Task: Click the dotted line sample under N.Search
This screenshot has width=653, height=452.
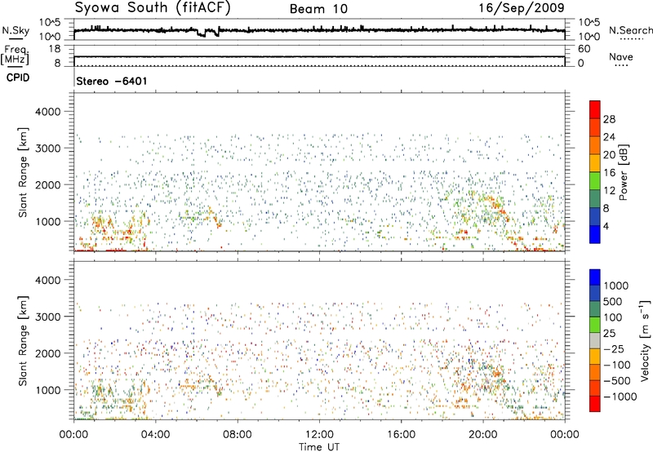Action: coord(632,39)
